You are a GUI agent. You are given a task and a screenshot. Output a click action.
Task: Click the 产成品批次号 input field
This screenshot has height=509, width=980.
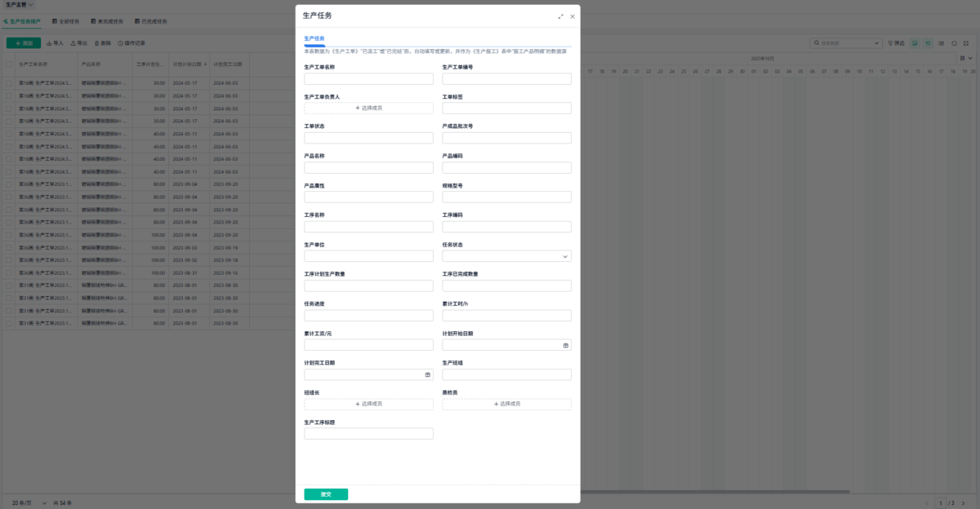pyautogui.click(x=506, y=138)
